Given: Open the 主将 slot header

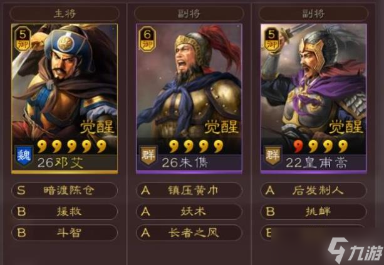Looking at the screenshot, I should click(x=65, y=14).
